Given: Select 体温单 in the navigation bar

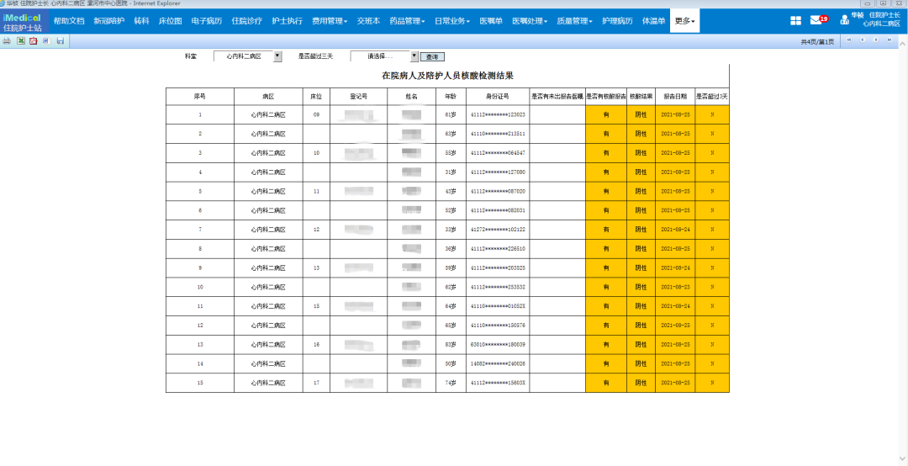Looking at the screenshot, I should (x=653, y=20).
